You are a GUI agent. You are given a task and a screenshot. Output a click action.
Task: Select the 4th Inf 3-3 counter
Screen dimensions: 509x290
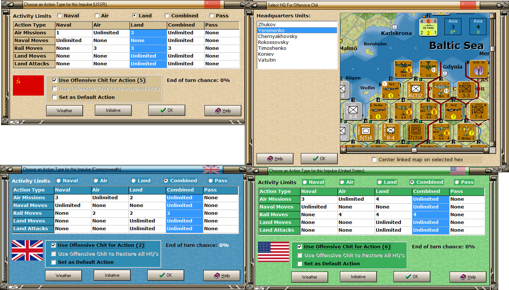click(466, 90)
